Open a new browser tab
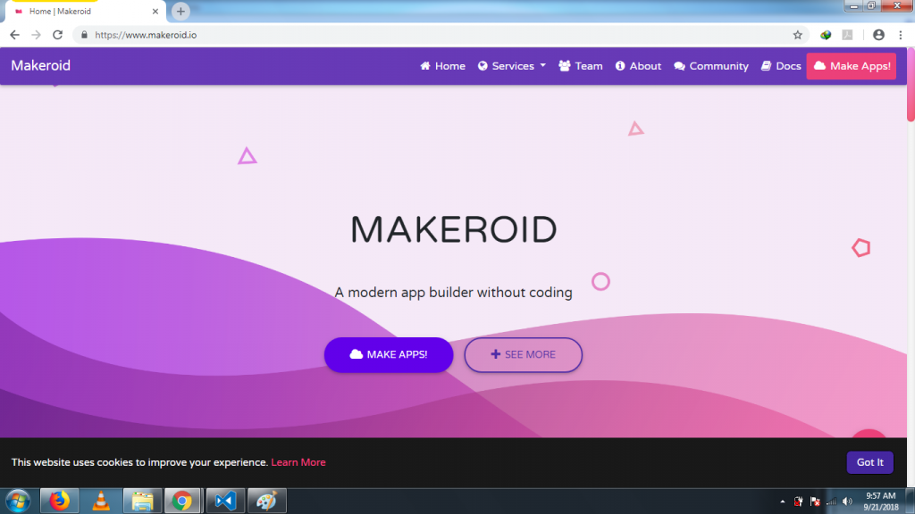The image size is (915, 514). (180, 11)
